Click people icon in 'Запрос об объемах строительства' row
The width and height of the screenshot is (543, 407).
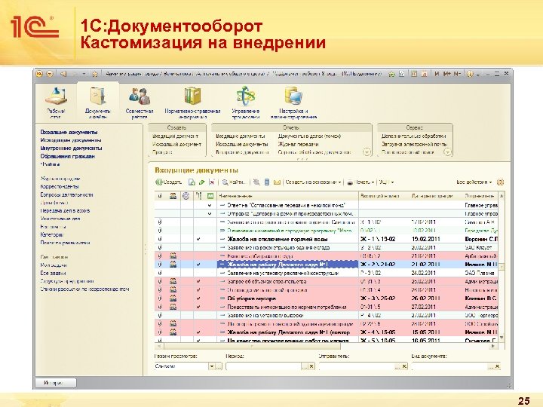click(x=173, y=281)
